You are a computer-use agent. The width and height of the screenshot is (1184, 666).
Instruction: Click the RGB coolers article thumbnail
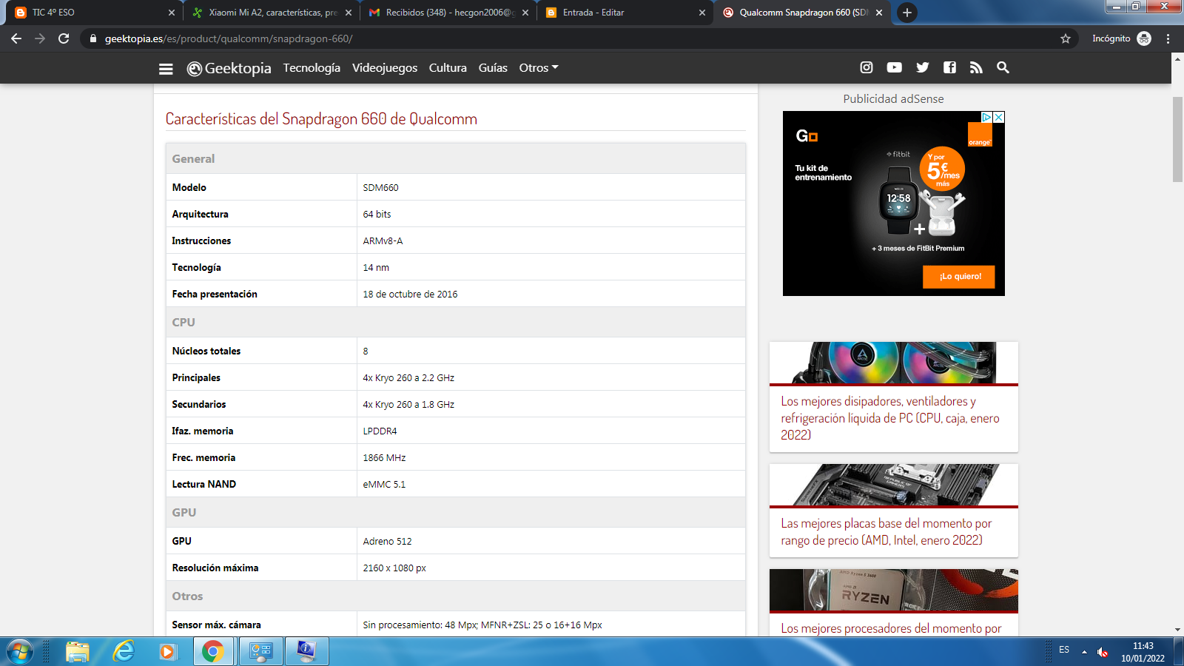tap(894, 363)
